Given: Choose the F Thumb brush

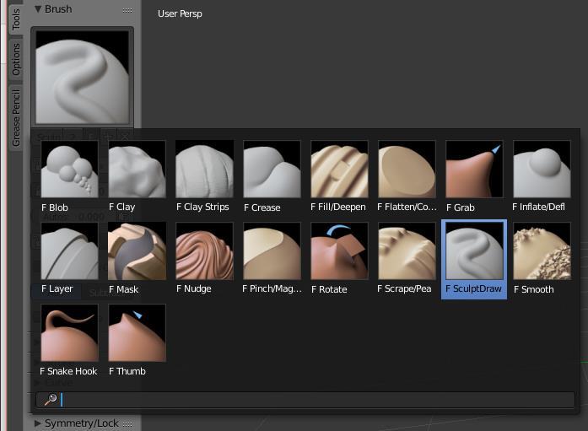Looking at the screenshot, I should coord(137,341).
